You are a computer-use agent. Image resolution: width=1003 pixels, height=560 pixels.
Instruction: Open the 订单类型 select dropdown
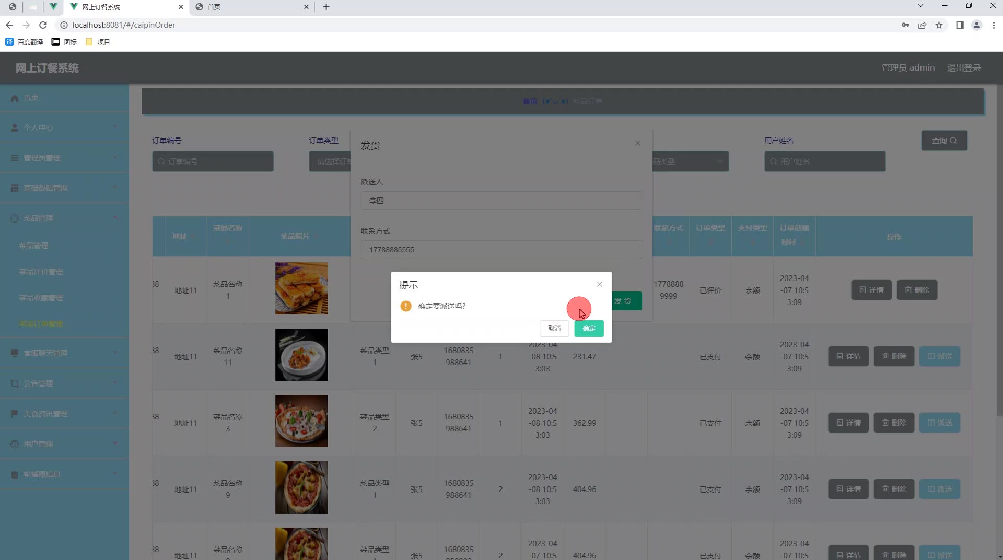coord(330,161)
